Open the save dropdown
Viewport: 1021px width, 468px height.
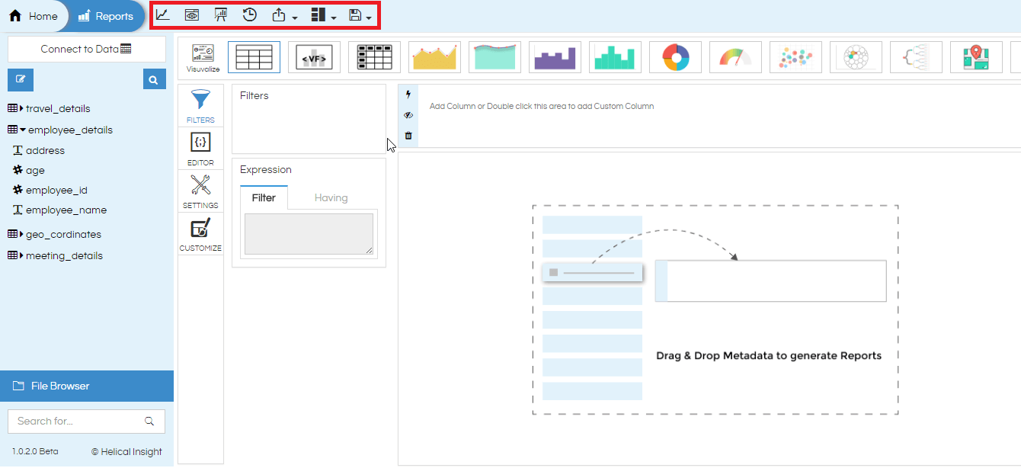point(360,15)
